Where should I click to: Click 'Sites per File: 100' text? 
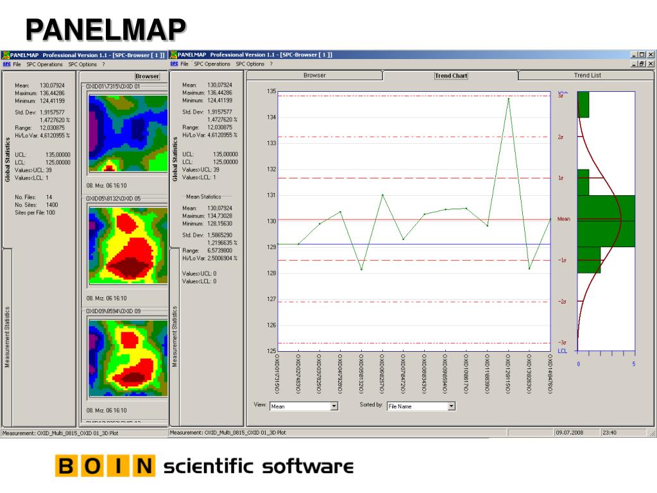point(35,212)
